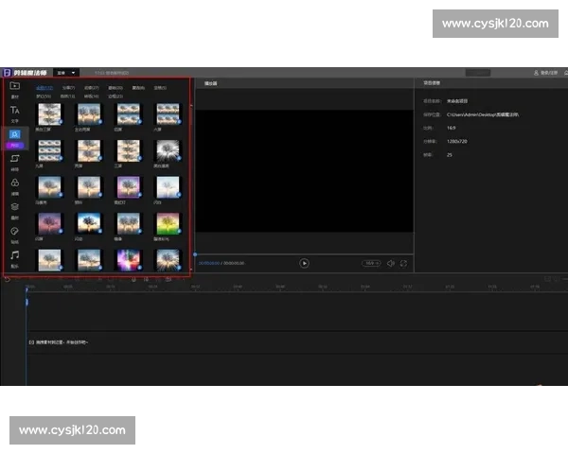
Task: Switch to the first effects category tab
Action: [44, 87]
